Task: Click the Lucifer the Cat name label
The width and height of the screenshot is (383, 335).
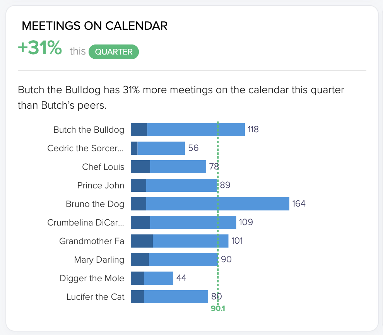Action: [95, 297]
